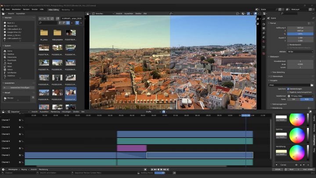This screenshot has height=178, width=316.
Task: Open the Output properties tab icon
Action: click(264, 29)
